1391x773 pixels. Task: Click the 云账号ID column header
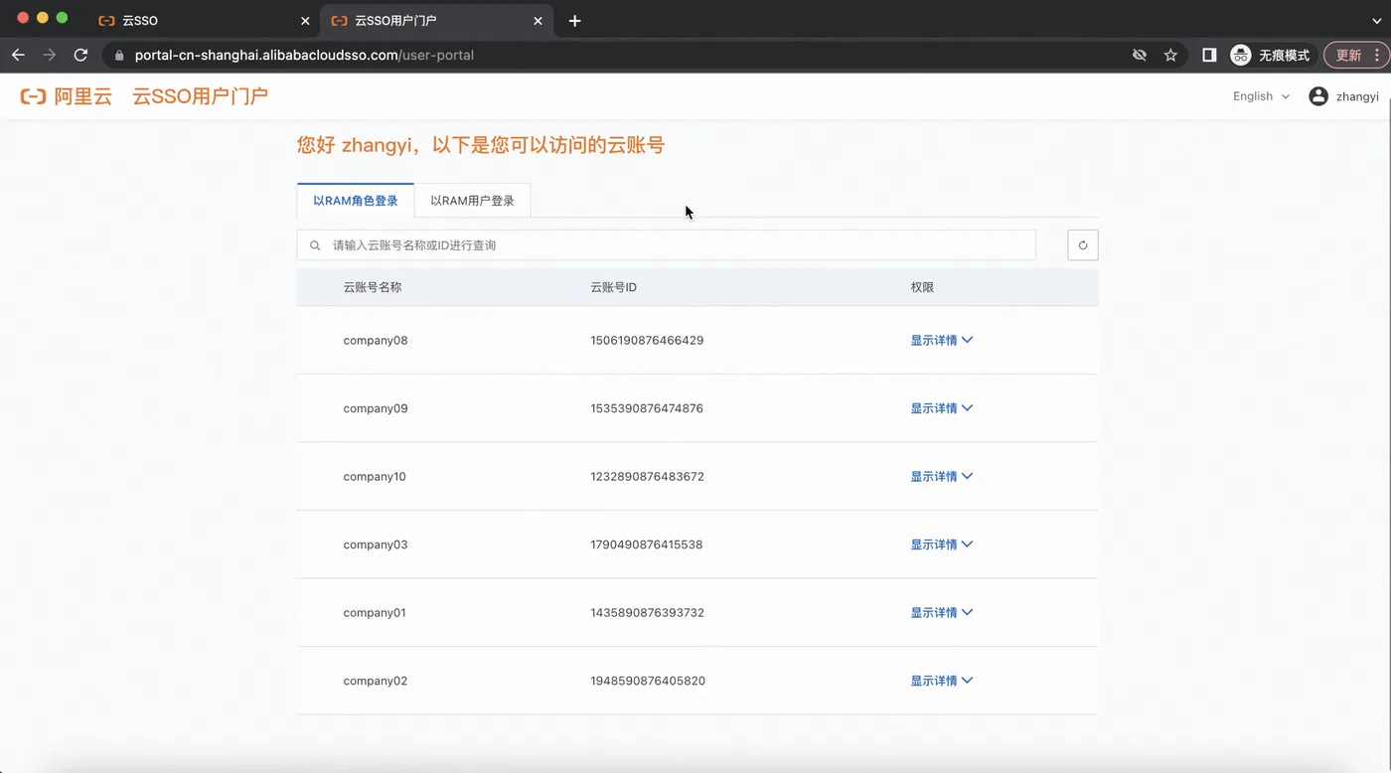point(613,287)
